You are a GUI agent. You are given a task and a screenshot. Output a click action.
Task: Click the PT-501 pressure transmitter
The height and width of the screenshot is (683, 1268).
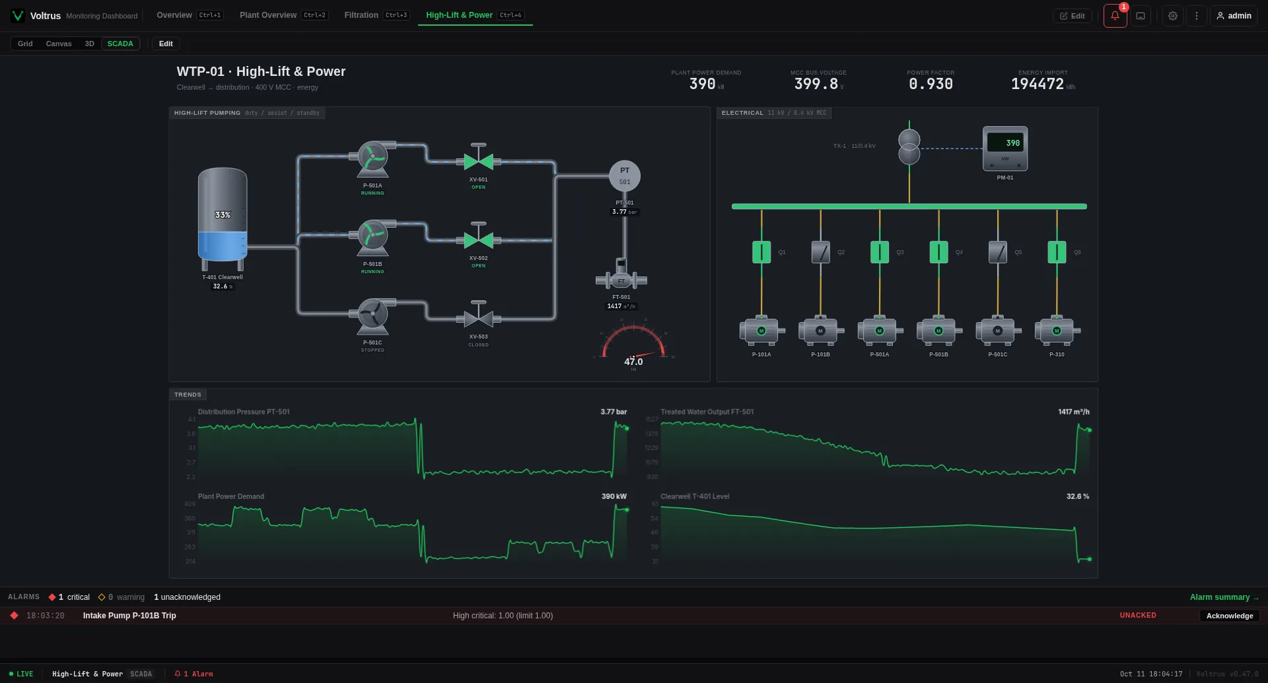point(625,176)
